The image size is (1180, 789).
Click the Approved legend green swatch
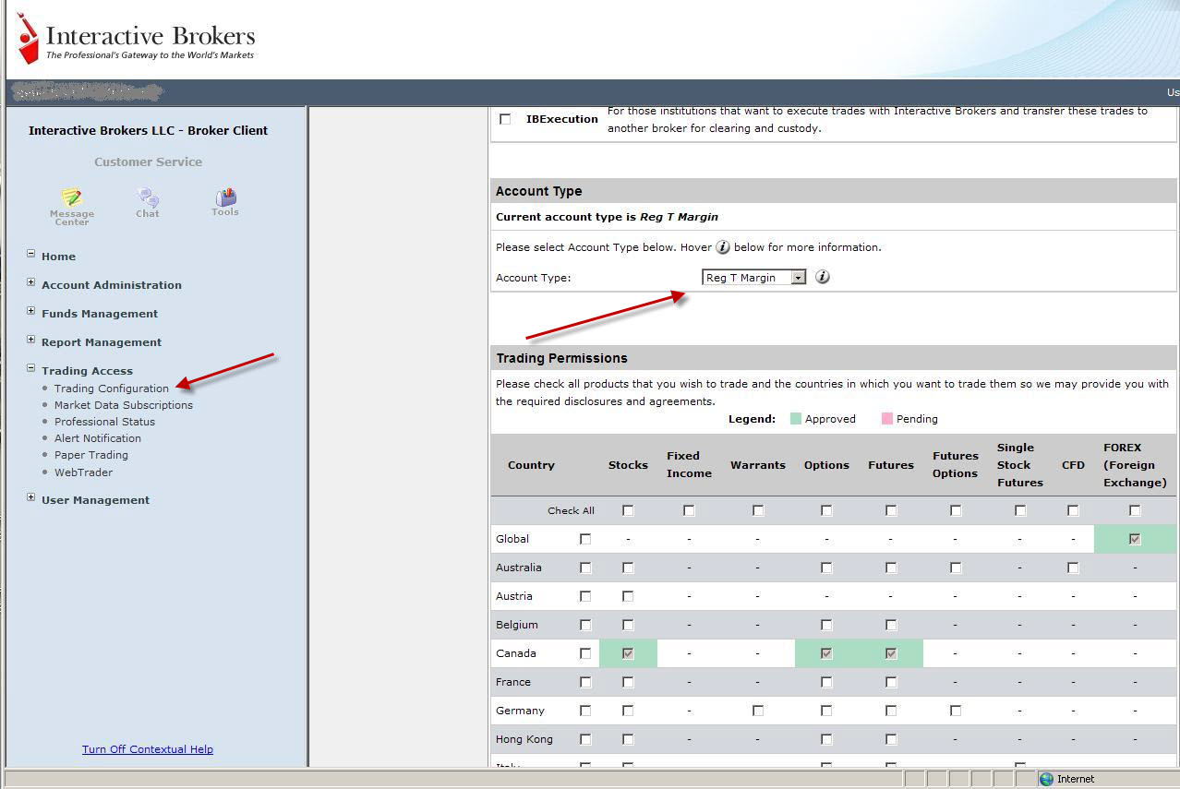pos(796,419)
